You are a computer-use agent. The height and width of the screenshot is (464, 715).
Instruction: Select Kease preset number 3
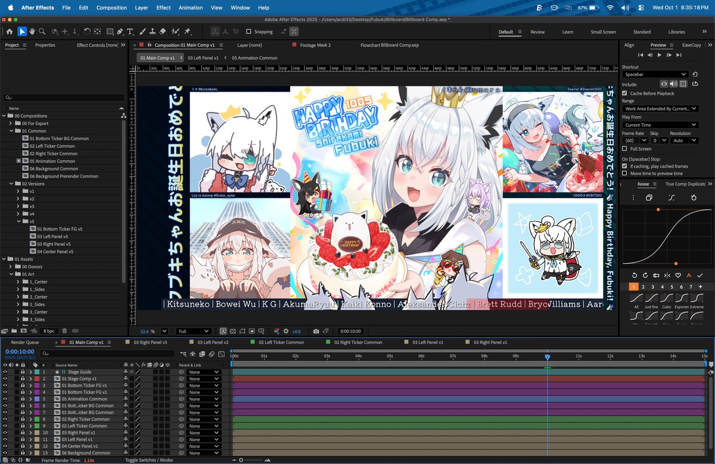[x=652, y=287]
